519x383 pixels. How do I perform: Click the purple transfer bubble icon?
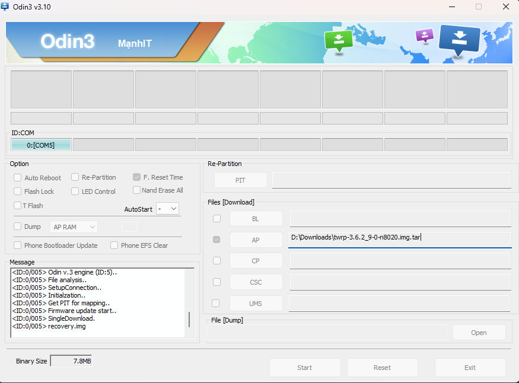[x=424, y=36]
